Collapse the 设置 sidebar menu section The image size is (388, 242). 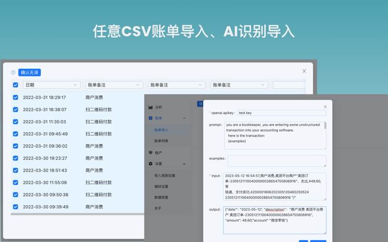(x=184, y=164)
